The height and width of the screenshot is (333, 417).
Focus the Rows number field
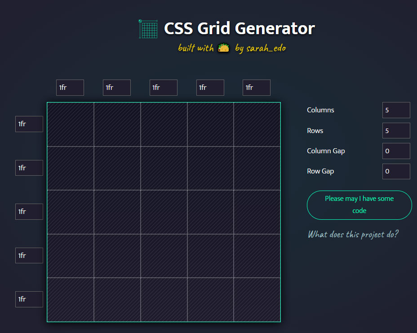[396, 131]
